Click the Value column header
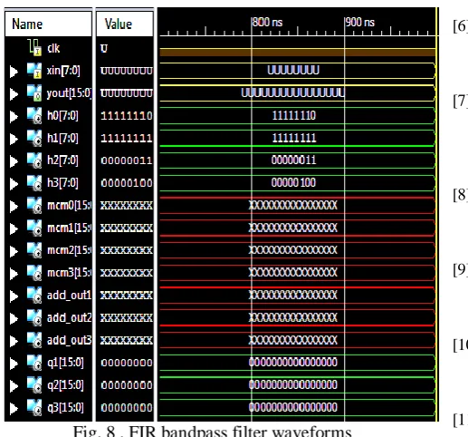468x437 pixels. [x=125, y=24]
